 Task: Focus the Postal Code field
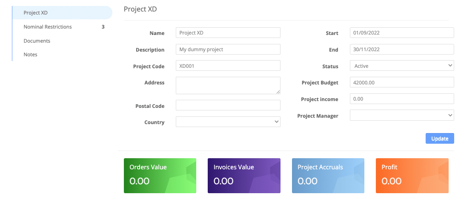pos(228,105)
